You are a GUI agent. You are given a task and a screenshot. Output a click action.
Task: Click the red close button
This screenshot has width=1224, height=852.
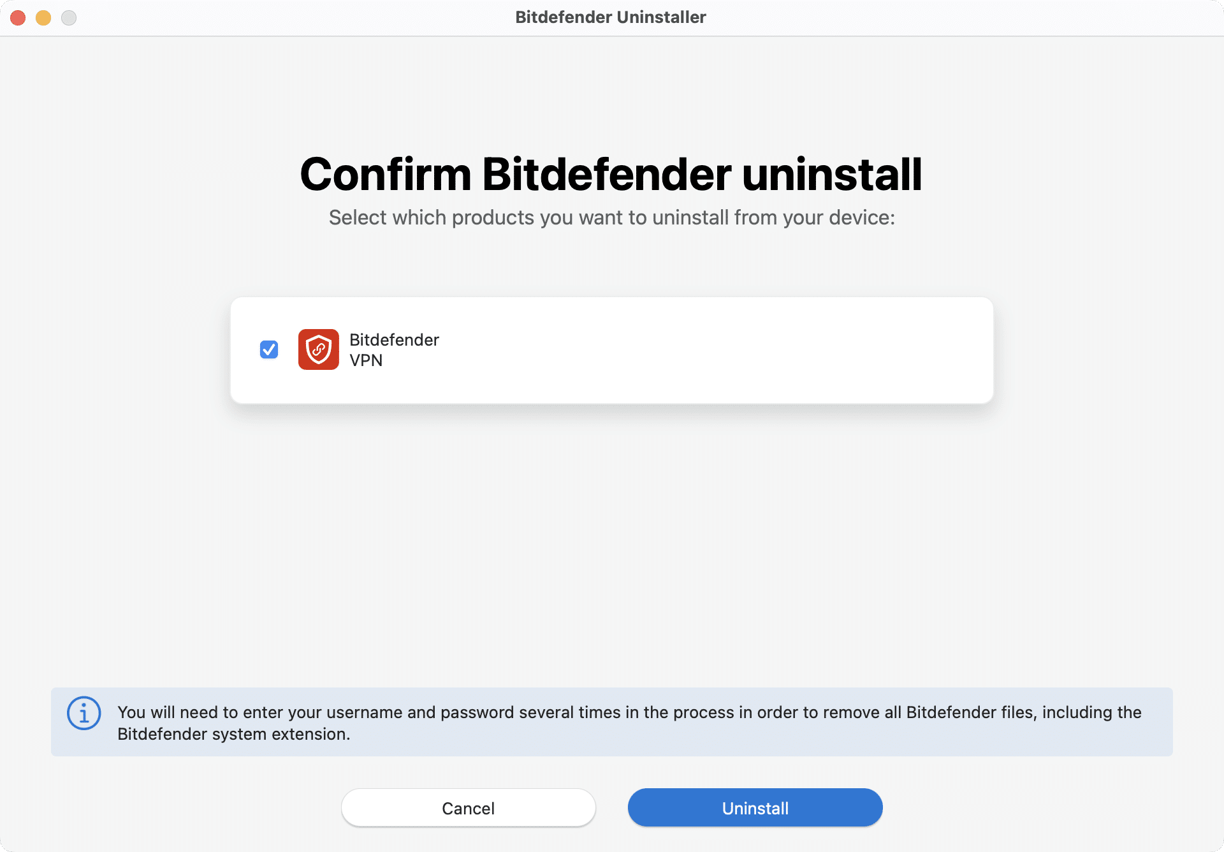point(18,17)
